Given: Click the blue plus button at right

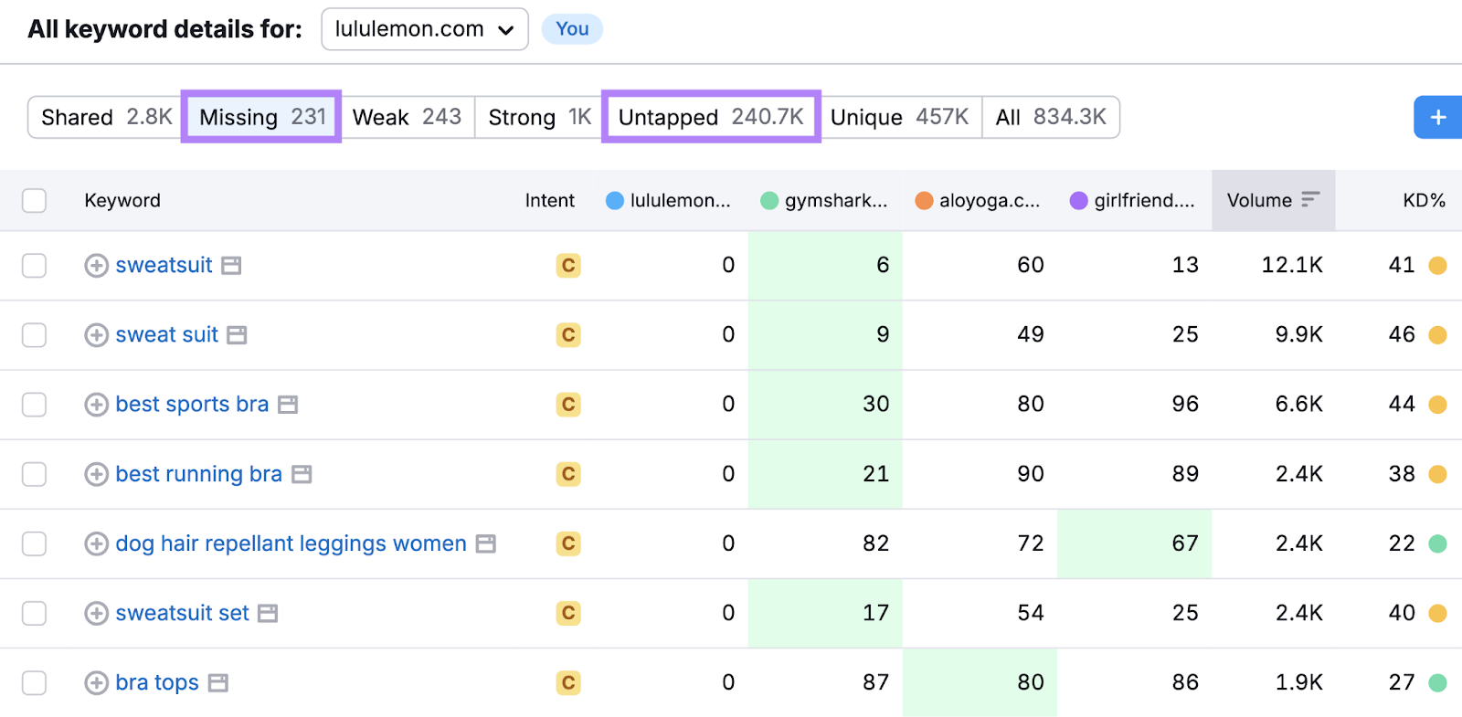Looking at the screenshot, I should (x=1437, y=118).
